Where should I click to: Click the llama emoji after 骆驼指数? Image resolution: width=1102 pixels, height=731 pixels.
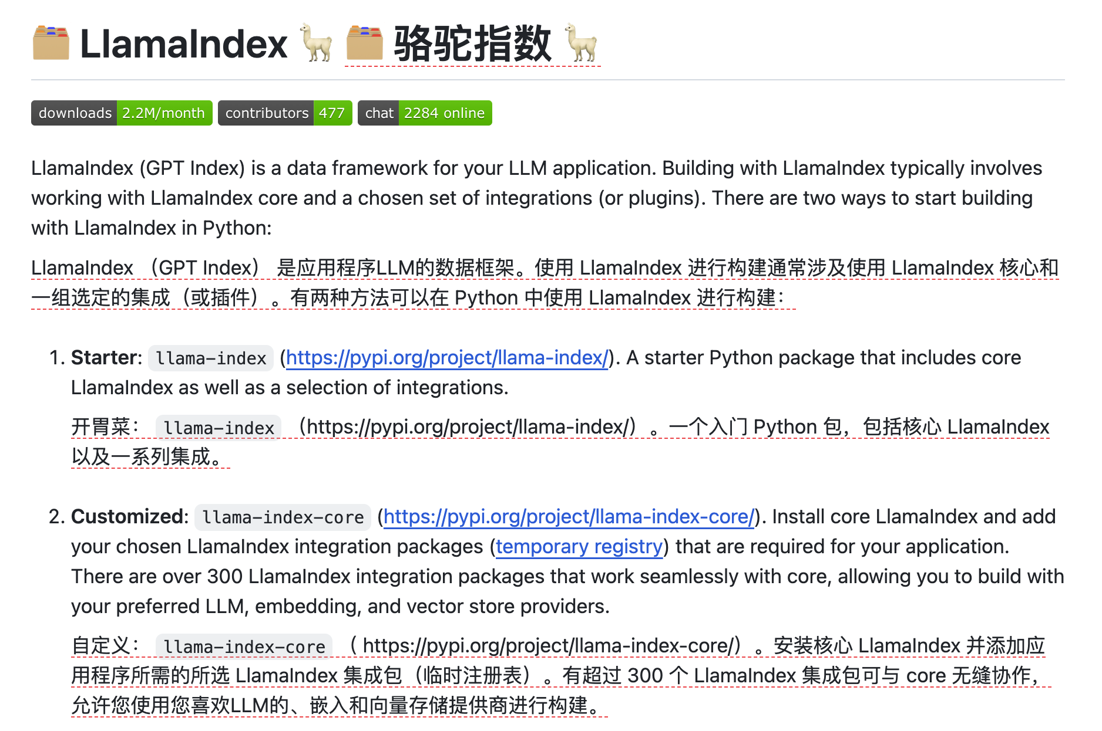coord(581,43)
